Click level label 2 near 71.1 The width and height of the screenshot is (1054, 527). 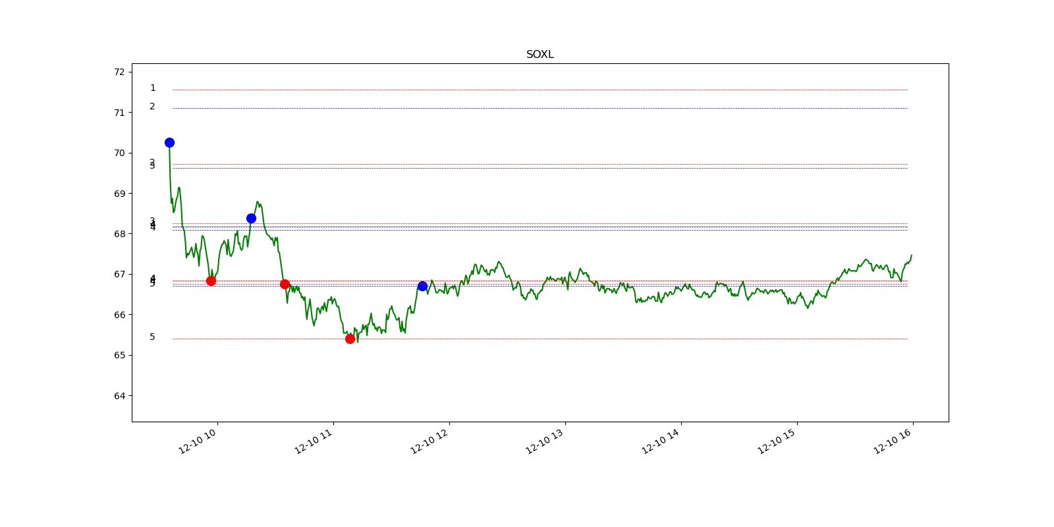click(x=153, y=106)
